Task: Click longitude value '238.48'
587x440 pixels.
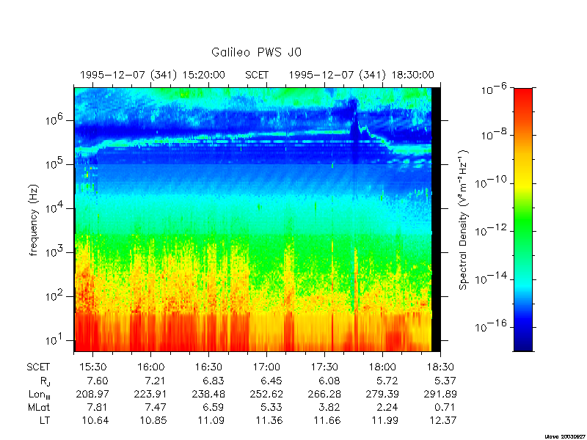Action: (208, 394)
